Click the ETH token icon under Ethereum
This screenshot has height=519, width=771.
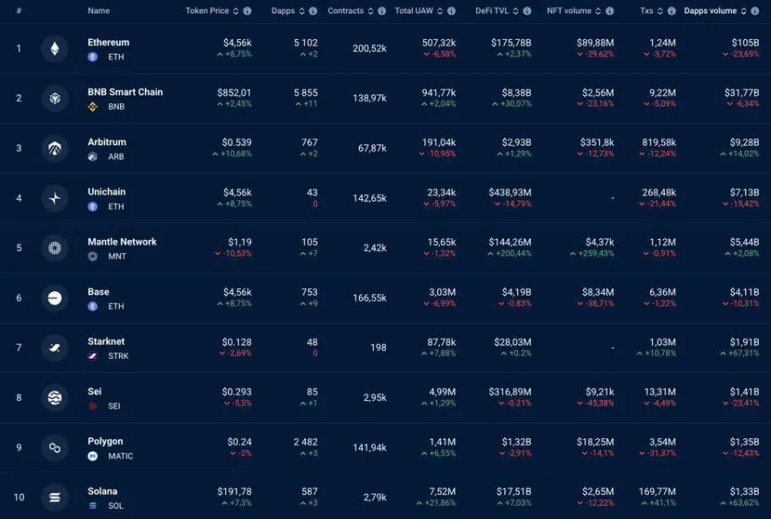pos(92,57)
